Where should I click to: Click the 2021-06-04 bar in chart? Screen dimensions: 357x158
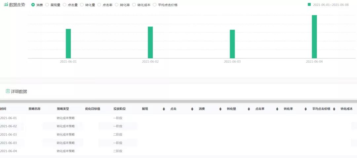tap(314, 36)
